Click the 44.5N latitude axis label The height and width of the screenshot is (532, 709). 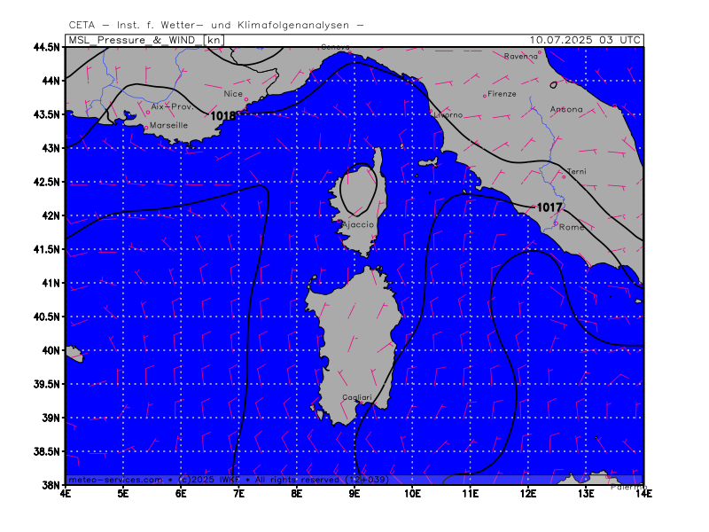(47, 47)
